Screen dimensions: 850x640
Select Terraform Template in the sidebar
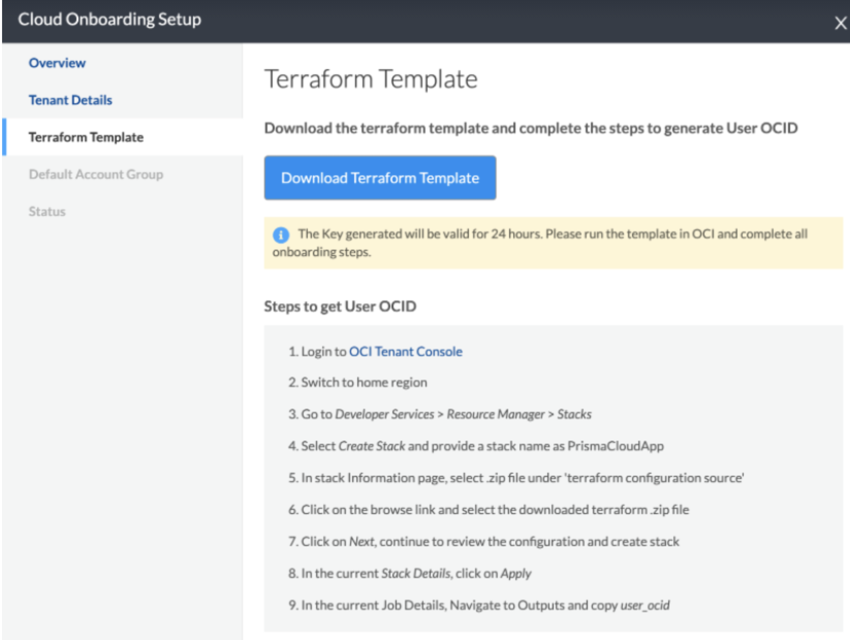click(86, 137)
